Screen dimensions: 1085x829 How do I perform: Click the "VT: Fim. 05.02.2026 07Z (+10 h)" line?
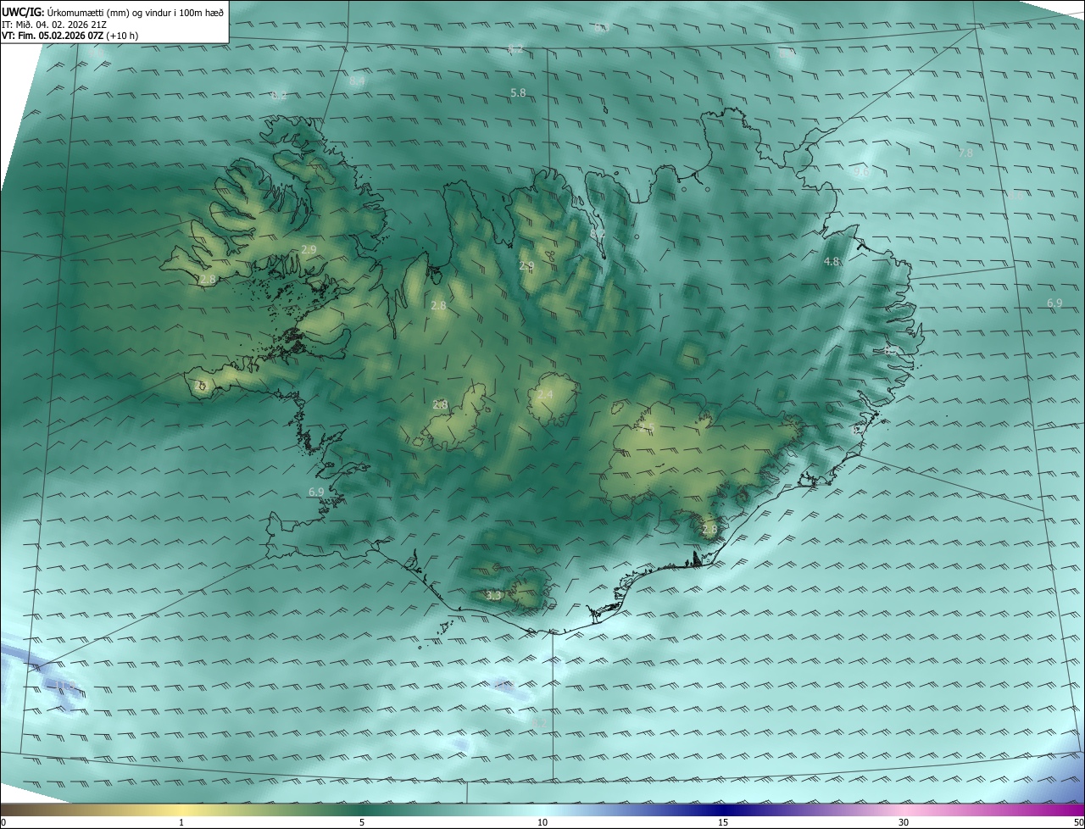tap(70, 36)
